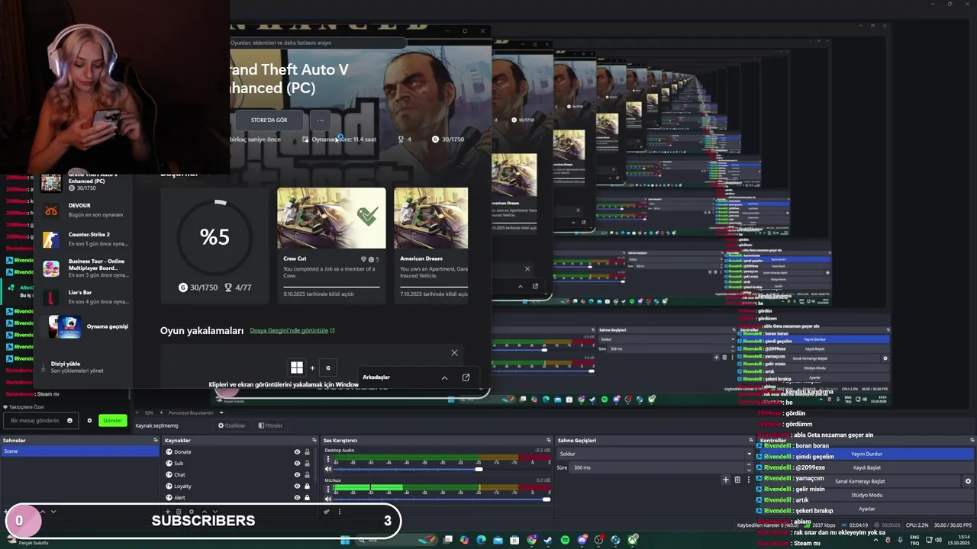Hide the Chat source with eye icon
Viewport: 977px width, 549px height.
(297, 475)
